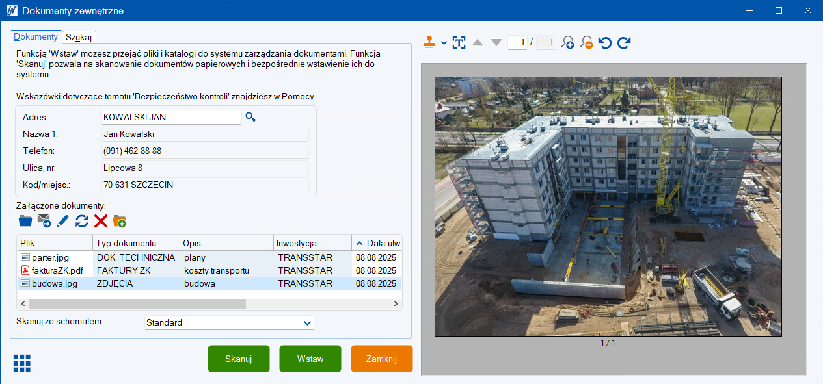The image size is (823, 384).
Task: Switch to the Szukaj tab
Action: coord(79,37)
